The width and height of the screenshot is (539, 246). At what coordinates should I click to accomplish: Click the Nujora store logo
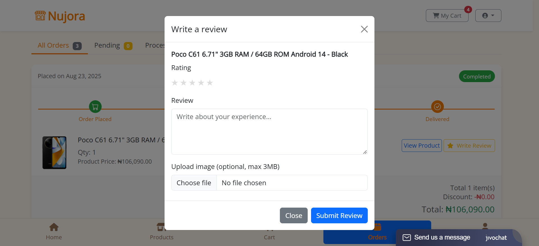click(x=60, y=16)
